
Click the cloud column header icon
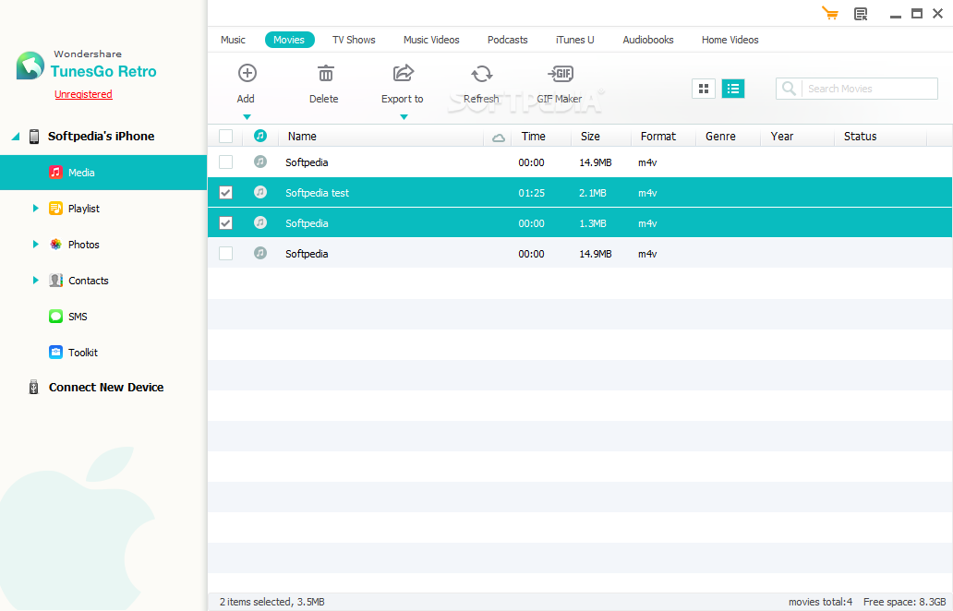[x=499, y=138]
